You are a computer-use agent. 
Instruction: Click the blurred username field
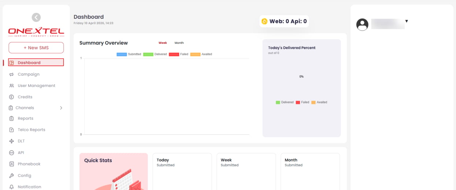click(x=388, y=24)
